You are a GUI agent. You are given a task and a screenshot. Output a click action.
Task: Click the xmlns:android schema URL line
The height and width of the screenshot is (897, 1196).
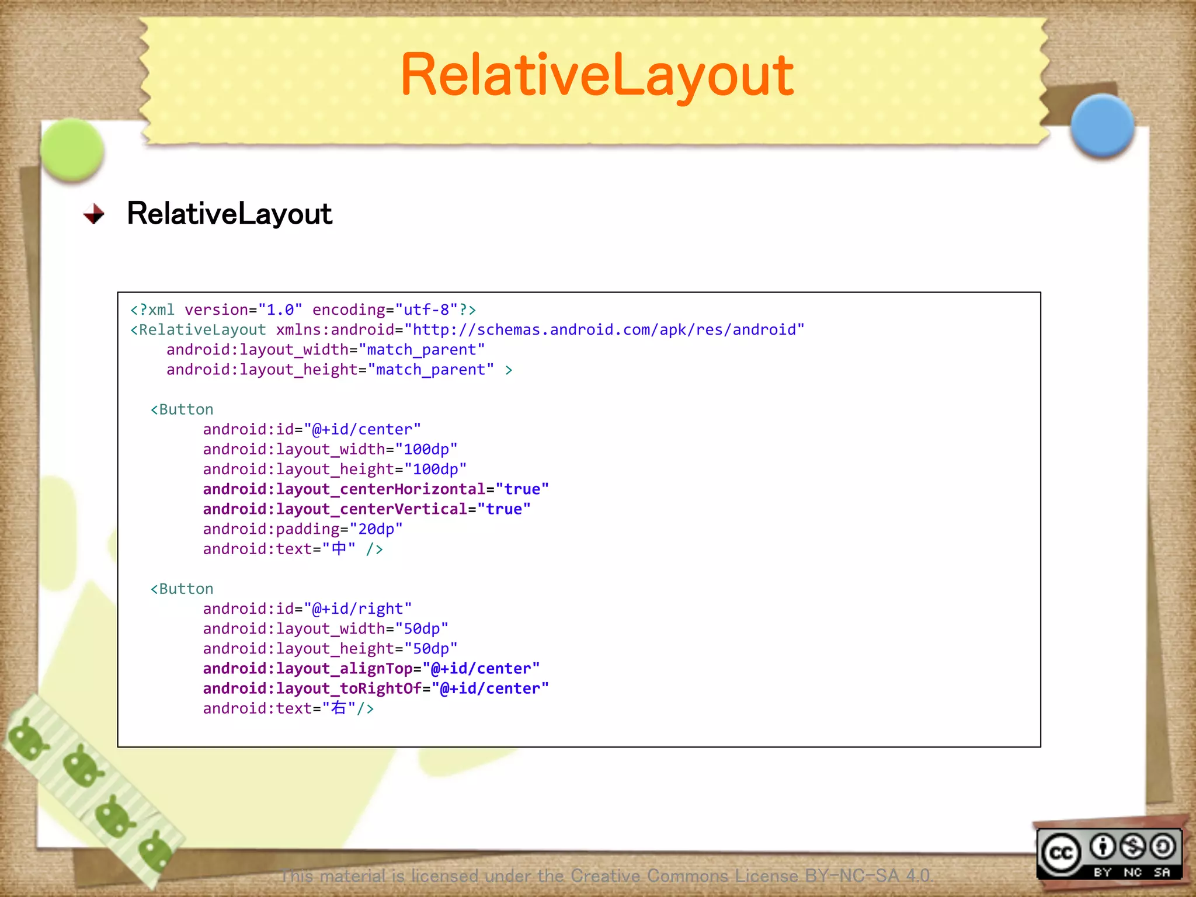(x=467, y=330)
